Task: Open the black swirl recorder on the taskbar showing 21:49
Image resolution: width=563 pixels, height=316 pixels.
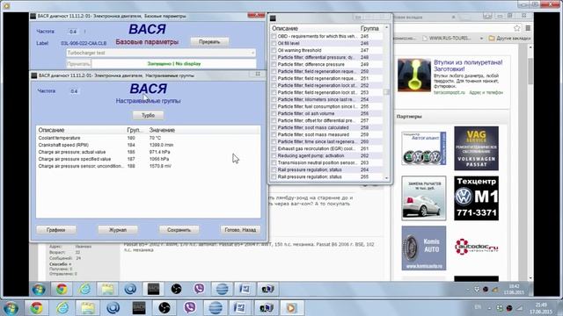Action: pyautogui.click(x=165, y=308)
